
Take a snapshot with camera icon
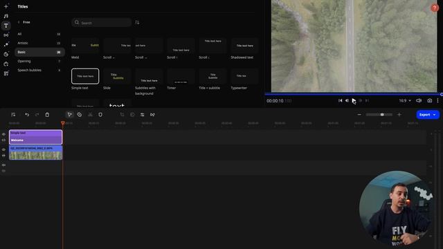pos(430,100)
